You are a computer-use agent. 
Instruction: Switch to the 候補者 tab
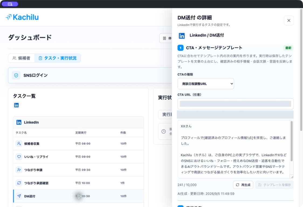click(x=22, y=58)
